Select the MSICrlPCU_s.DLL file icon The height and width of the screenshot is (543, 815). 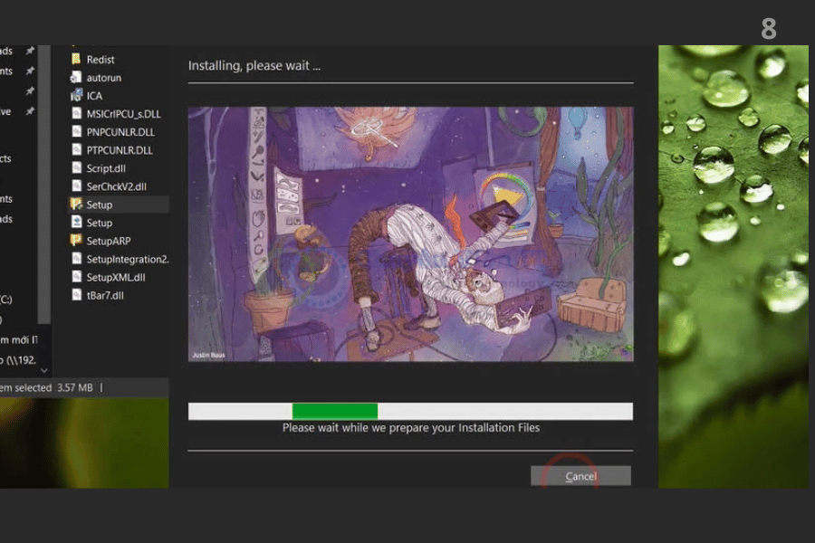click(x=77, y=114)
